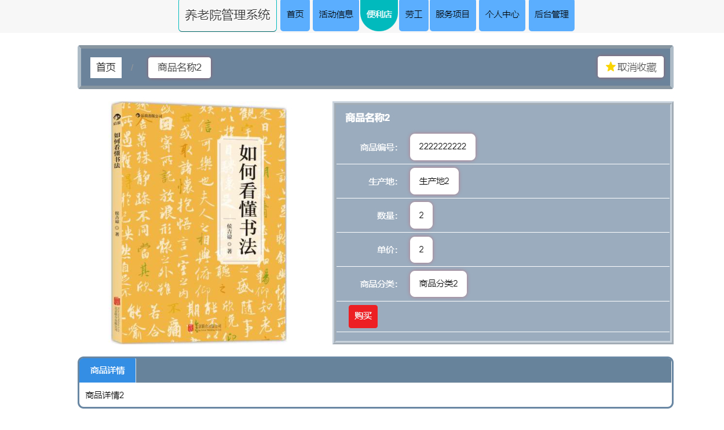Click the 养老院管理系统 site title

(x=227, y=16)
